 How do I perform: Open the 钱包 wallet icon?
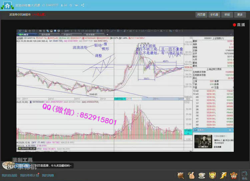coord(244,175)
